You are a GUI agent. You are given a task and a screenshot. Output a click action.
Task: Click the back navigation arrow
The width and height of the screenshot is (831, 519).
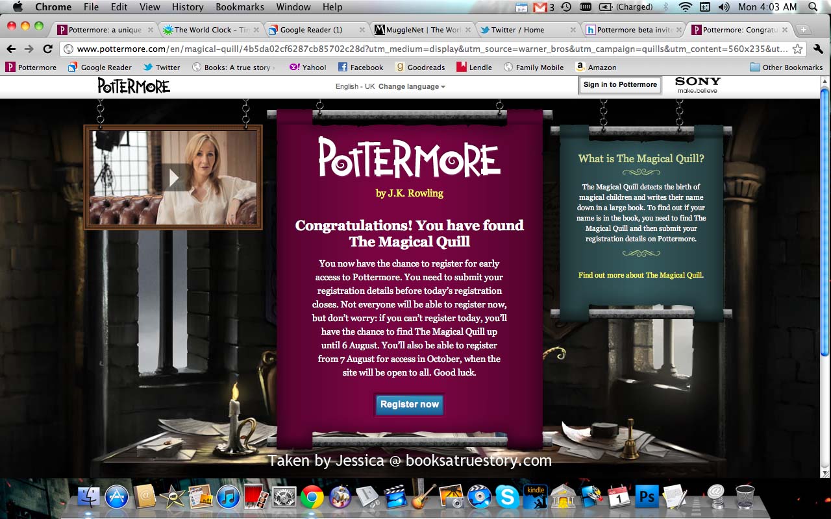click(x=11, y=49)
